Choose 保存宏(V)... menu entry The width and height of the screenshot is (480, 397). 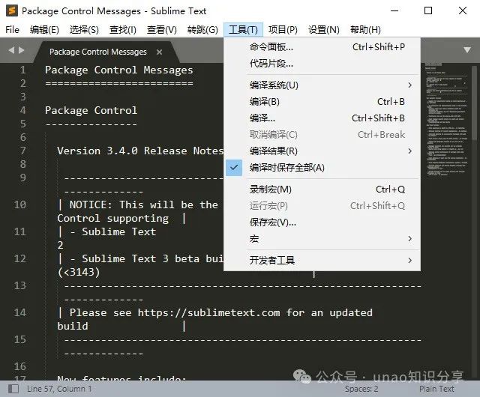tap(322, 222)
